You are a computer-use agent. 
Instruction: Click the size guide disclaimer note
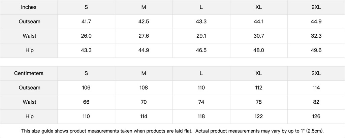[x=172, y=131]
